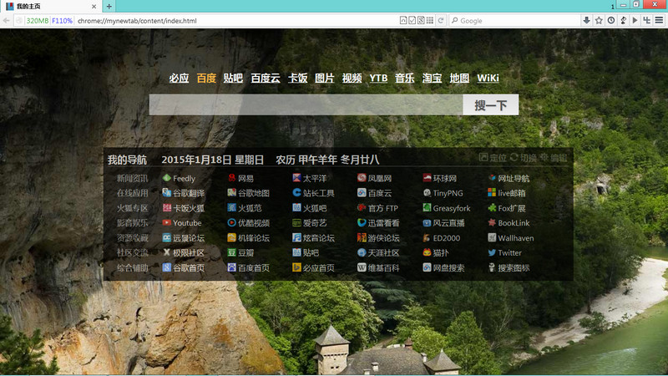This screenshot has height=376, width=668.
Task: Open the downloads arrow icon in toolbar
Action: coord(587,20)
